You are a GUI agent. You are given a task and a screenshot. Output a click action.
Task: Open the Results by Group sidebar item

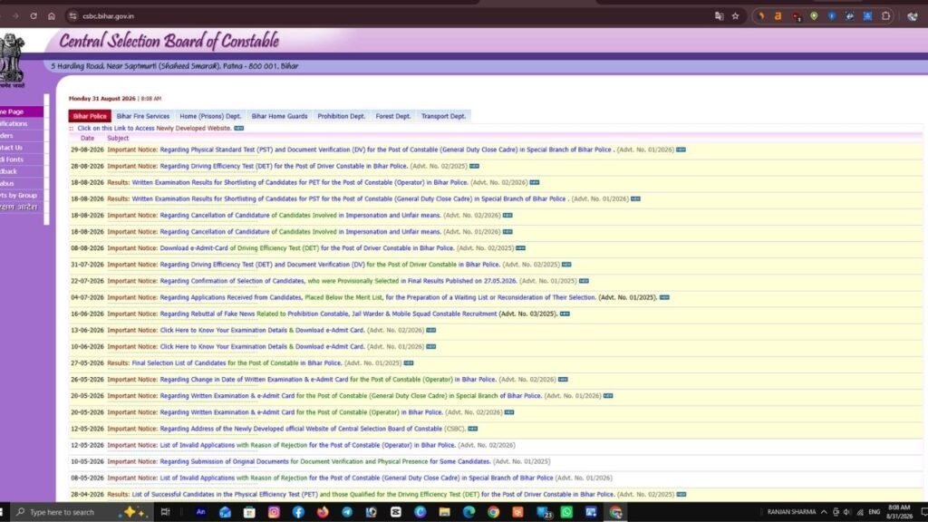22,196
